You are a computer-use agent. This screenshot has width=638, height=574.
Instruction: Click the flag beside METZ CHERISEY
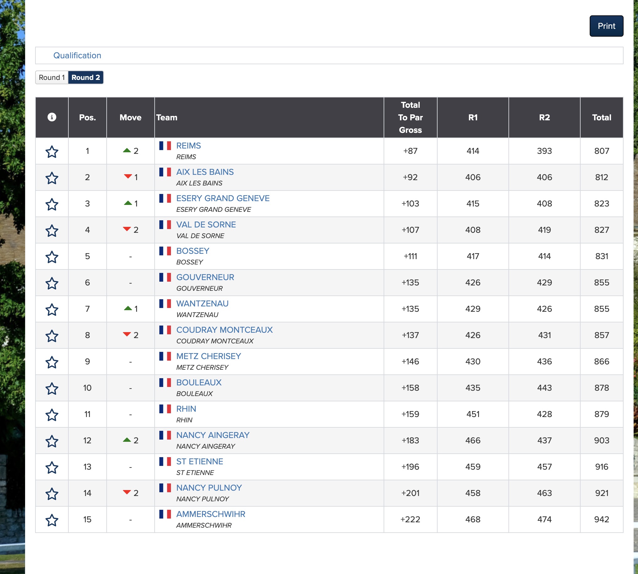point(165,356)
